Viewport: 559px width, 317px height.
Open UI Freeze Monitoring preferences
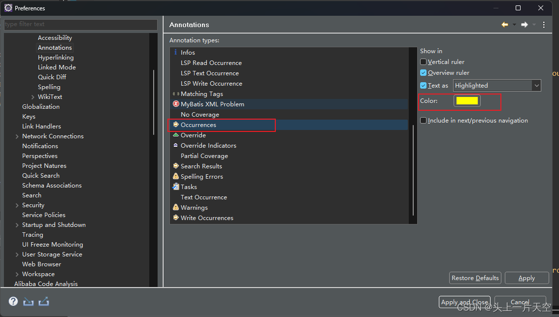point(52,244)
